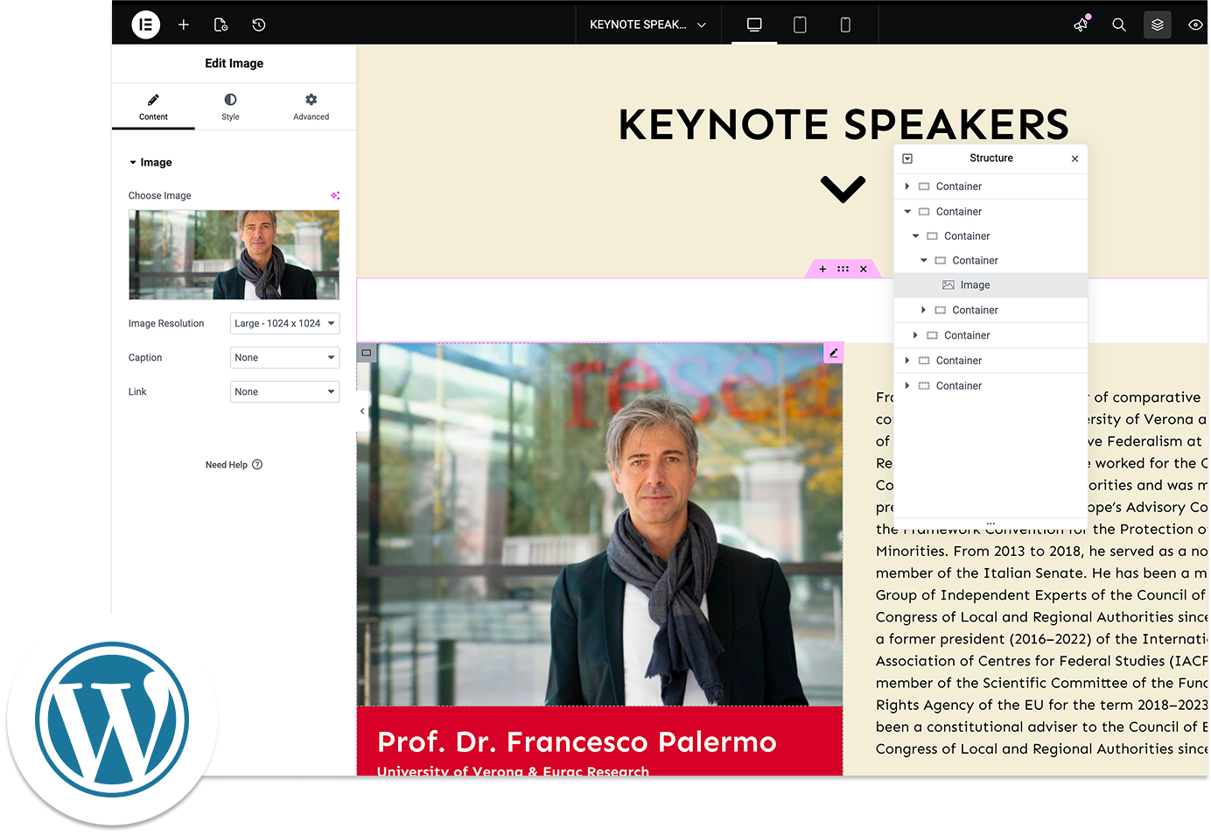Select the Image item in Structure tree

[975, 285]
